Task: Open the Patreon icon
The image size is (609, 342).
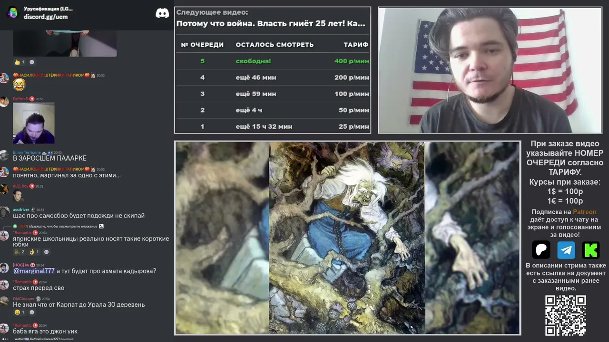Action: 541,250
